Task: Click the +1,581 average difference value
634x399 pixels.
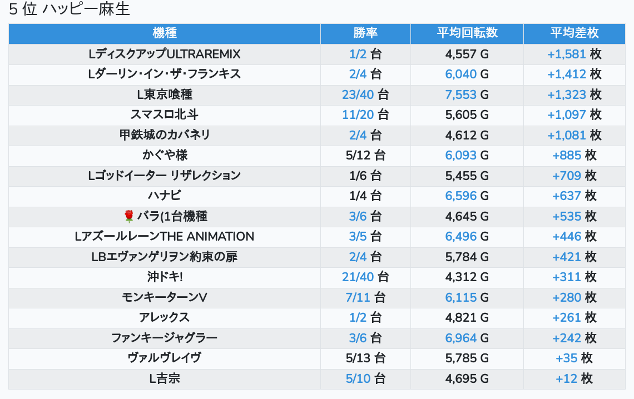Action: pyautogui.click(x=567, y=54)
